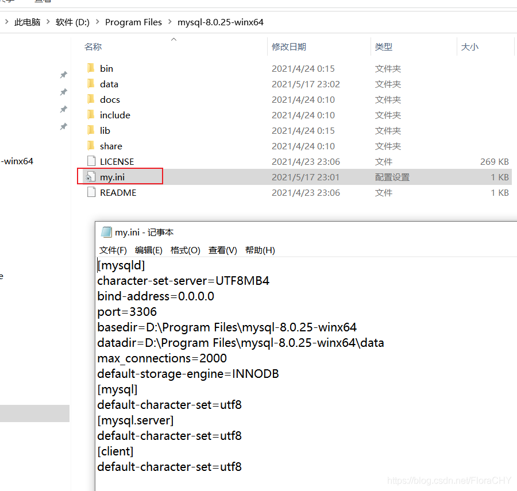Image resolution: width=517 pixels, height=491 pixels.
Task: Click the sort arrow above 名称 column
Action: click(173, 39)
